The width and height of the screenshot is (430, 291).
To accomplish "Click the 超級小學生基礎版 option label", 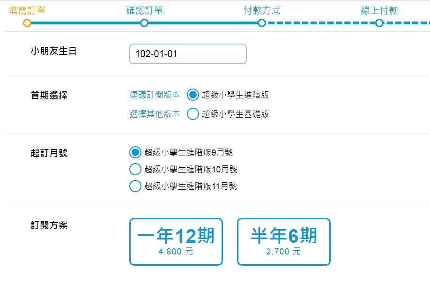I will click(x=235, y=114).
